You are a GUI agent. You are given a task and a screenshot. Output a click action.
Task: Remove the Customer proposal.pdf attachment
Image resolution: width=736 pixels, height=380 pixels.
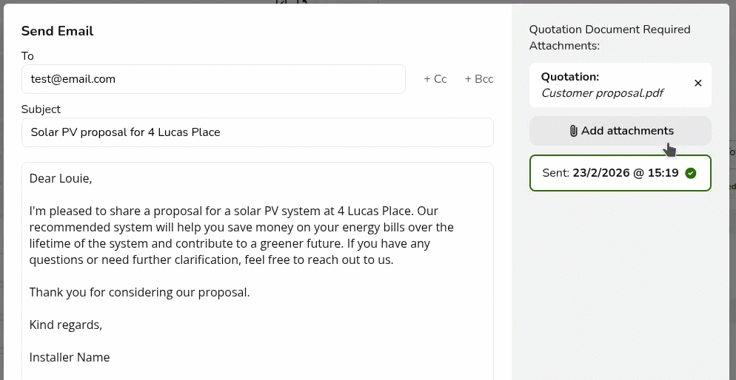pyautogui.click(x=697, y=84)
